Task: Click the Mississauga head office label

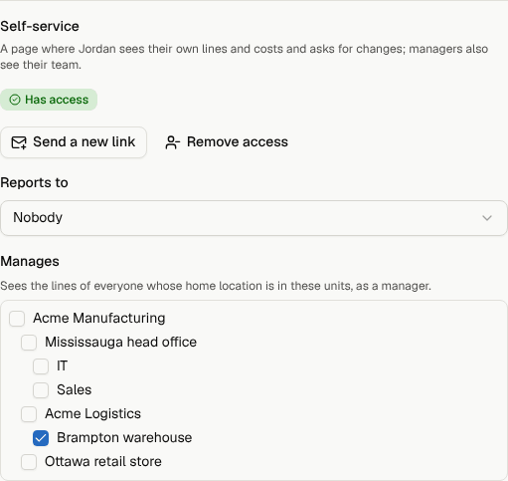Action: pos(121,342)
